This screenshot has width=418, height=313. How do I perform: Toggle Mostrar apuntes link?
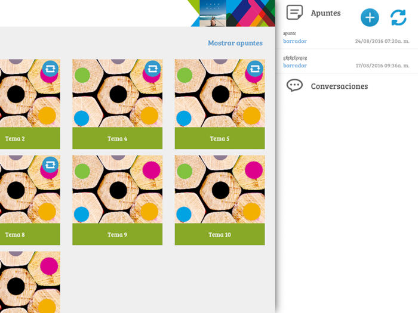(235, 43)
